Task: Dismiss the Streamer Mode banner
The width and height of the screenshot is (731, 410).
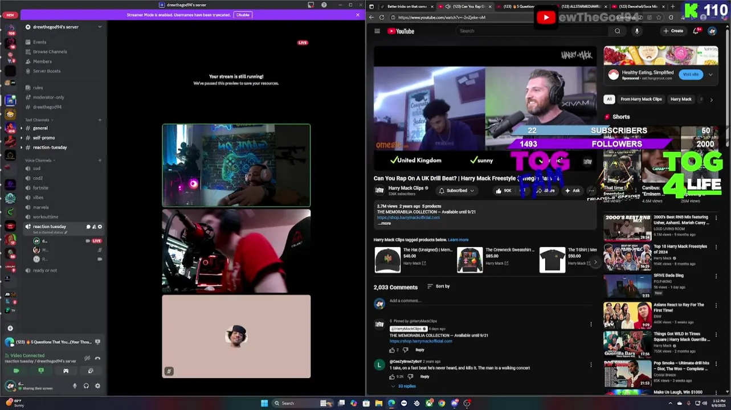Action: click(x=358, y=15)
